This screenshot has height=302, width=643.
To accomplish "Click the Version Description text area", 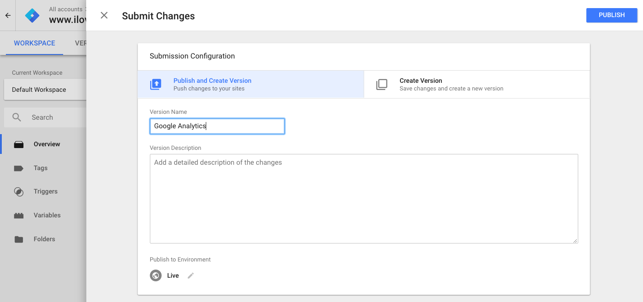I will [x=363, y=198].
